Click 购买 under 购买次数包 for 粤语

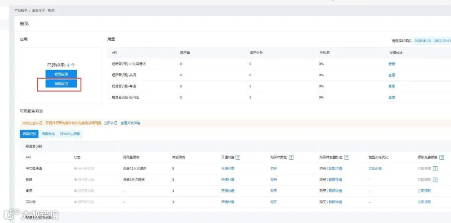(x=274, y=191)
